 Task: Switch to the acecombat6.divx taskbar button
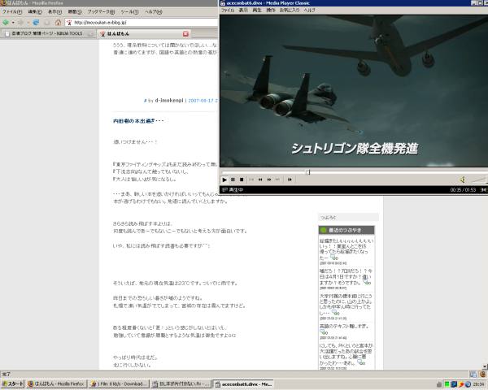pyautogui.click(x=243, y=384)
